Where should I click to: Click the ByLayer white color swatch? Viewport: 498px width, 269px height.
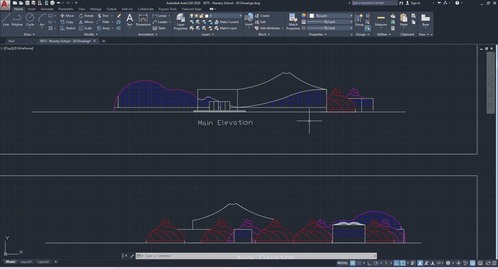point(312,16)
